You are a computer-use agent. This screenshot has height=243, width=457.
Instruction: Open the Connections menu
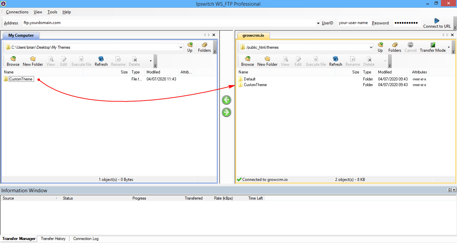point(17,12)
